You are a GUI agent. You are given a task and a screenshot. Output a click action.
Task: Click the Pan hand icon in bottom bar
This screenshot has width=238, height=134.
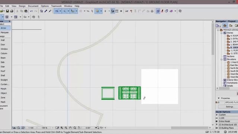click(x=70, y=128)
